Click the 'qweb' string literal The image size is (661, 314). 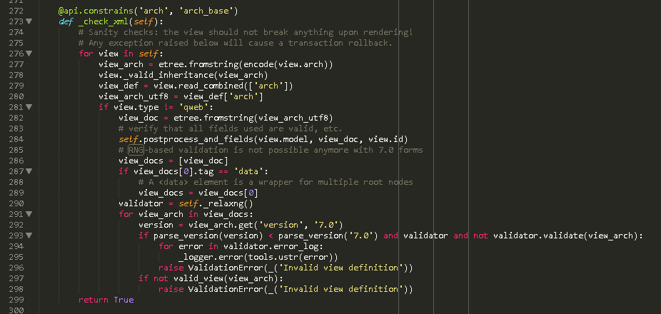194,108
